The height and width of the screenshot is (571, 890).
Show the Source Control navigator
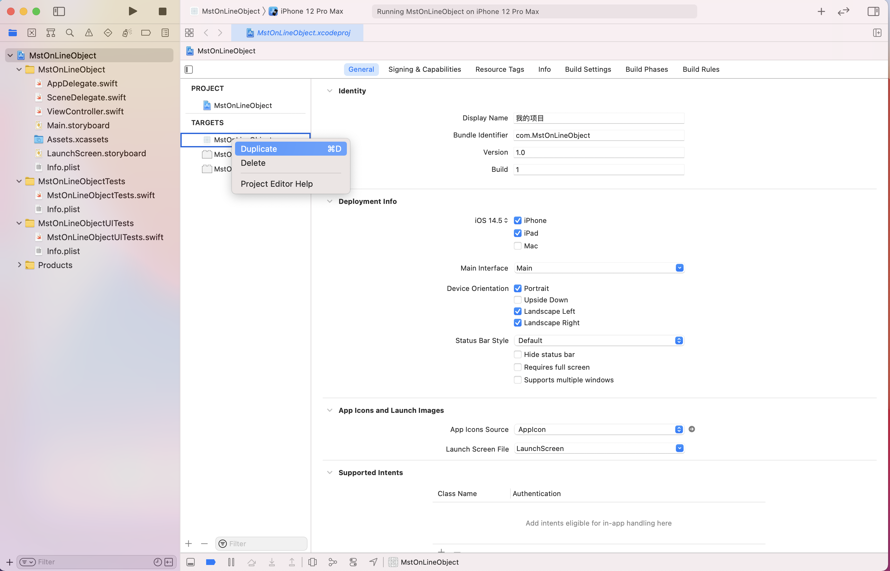coord(32,33)
